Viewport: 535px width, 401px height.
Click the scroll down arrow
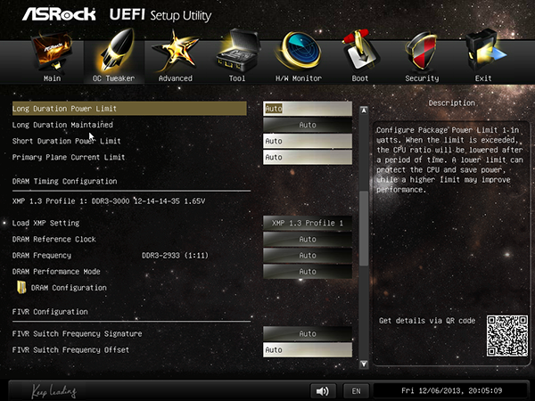point(364,364)
